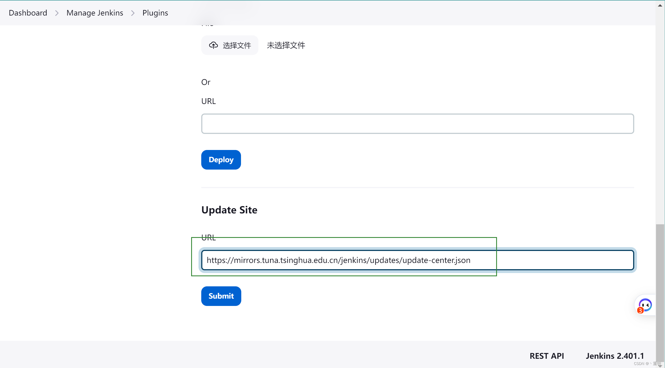Image resolution: width=665 pixels, height=368 pixels.
Task: Click the 选择文件 upload button
Action: 230,45
